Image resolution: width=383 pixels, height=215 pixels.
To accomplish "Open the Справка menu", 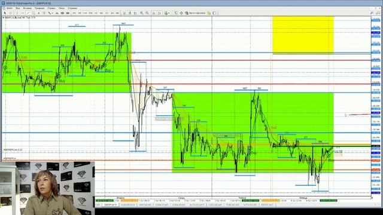I will (x=72, y=8).
